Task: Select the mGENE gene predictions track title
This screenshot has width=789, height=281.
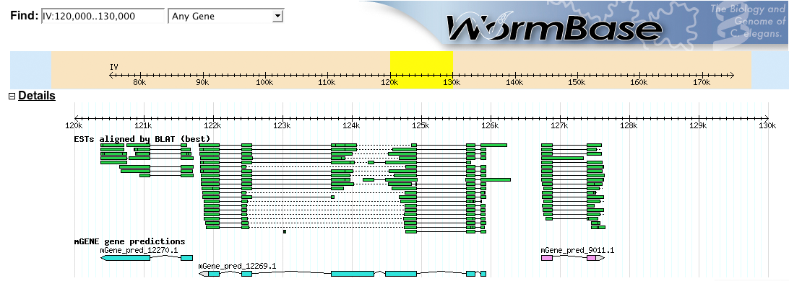Action: click(129, 241)
